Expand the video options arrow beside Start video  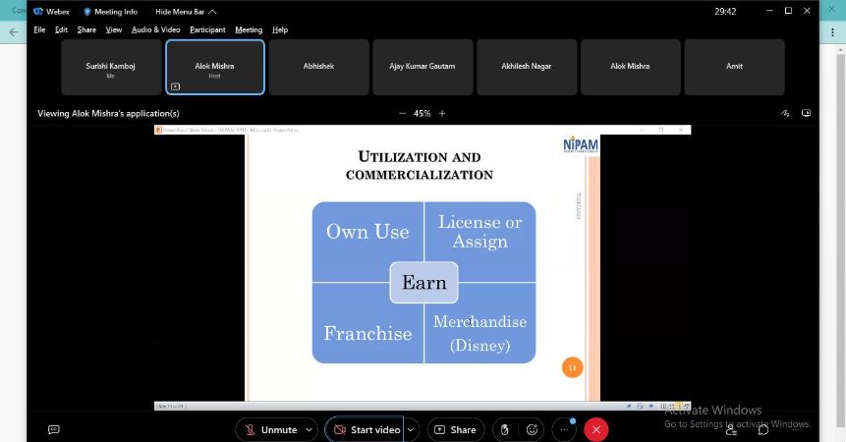pos(412,429)
